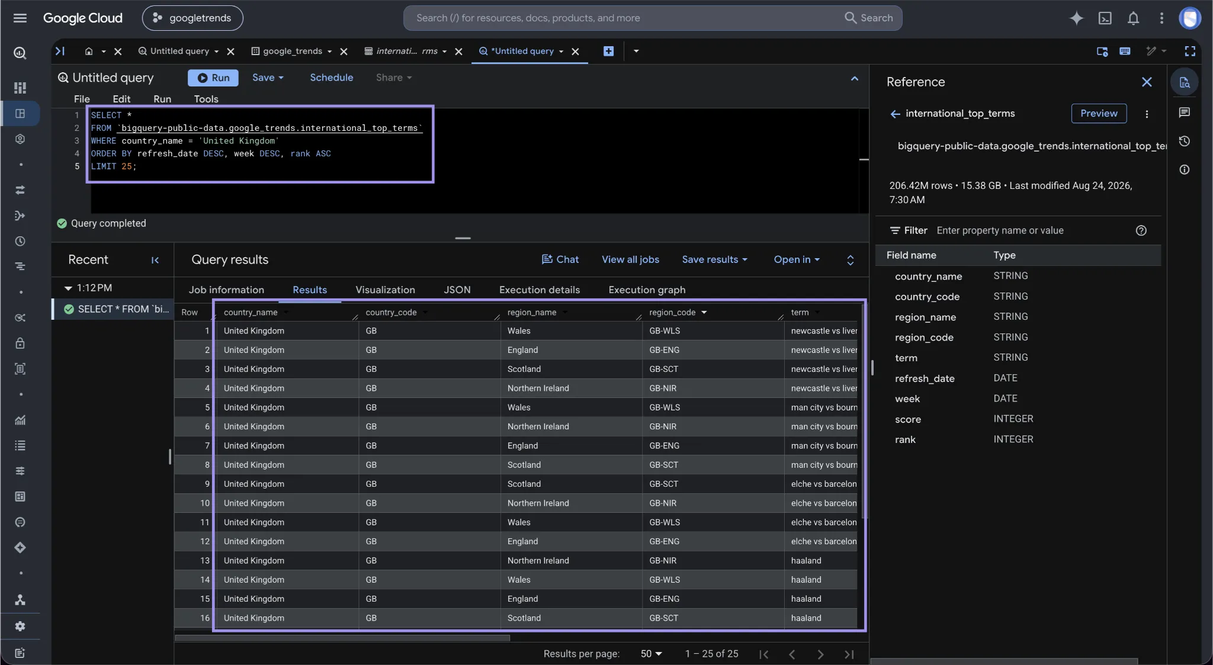This screenshot has width=1213, height=665.
Task: Open filter help question mark icon
Action: [1141, 230]
